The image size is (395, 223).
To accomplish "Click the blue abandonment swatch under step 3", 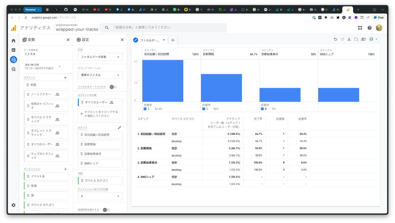I will 262,109.
